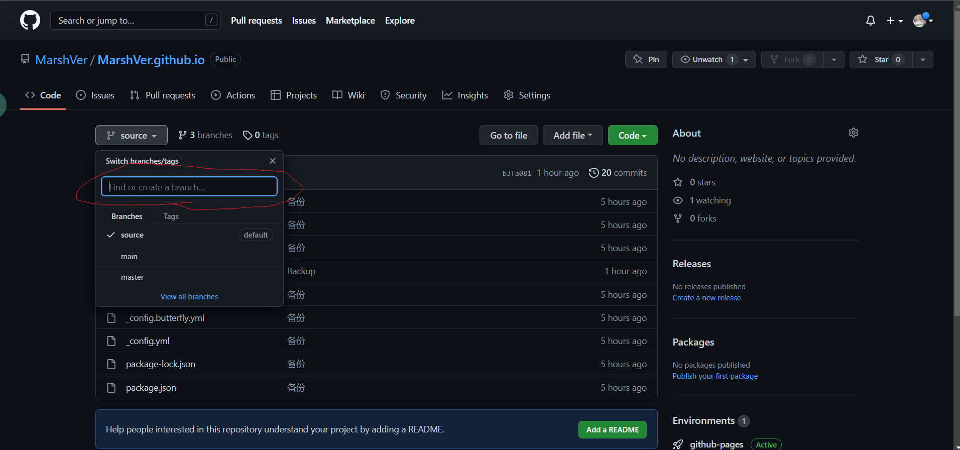Open the user avatar menu

click(x=923, y=21)
